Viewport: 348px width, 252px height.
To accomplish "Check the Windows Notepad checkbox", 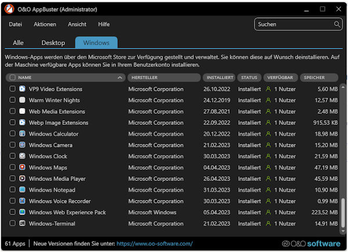I will 12,190.
